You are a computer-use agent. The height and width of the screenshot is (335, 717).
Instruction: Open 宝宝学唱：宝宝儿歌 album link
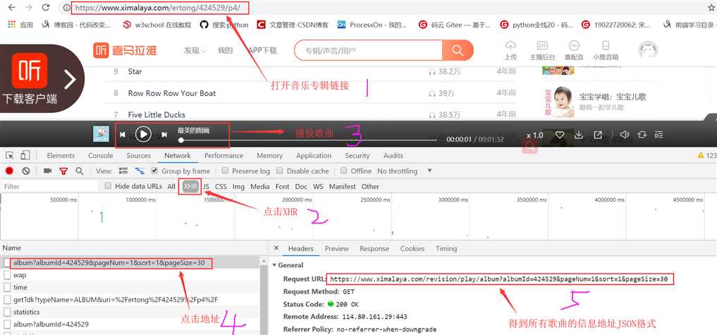[x=613, y=97]
